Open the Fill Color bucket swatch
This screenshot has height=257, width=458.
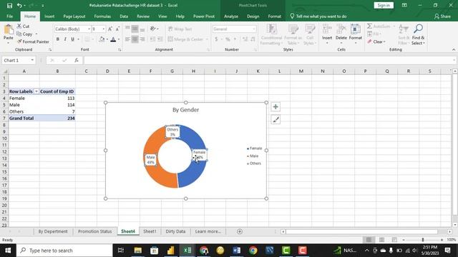tap(102, 39)
